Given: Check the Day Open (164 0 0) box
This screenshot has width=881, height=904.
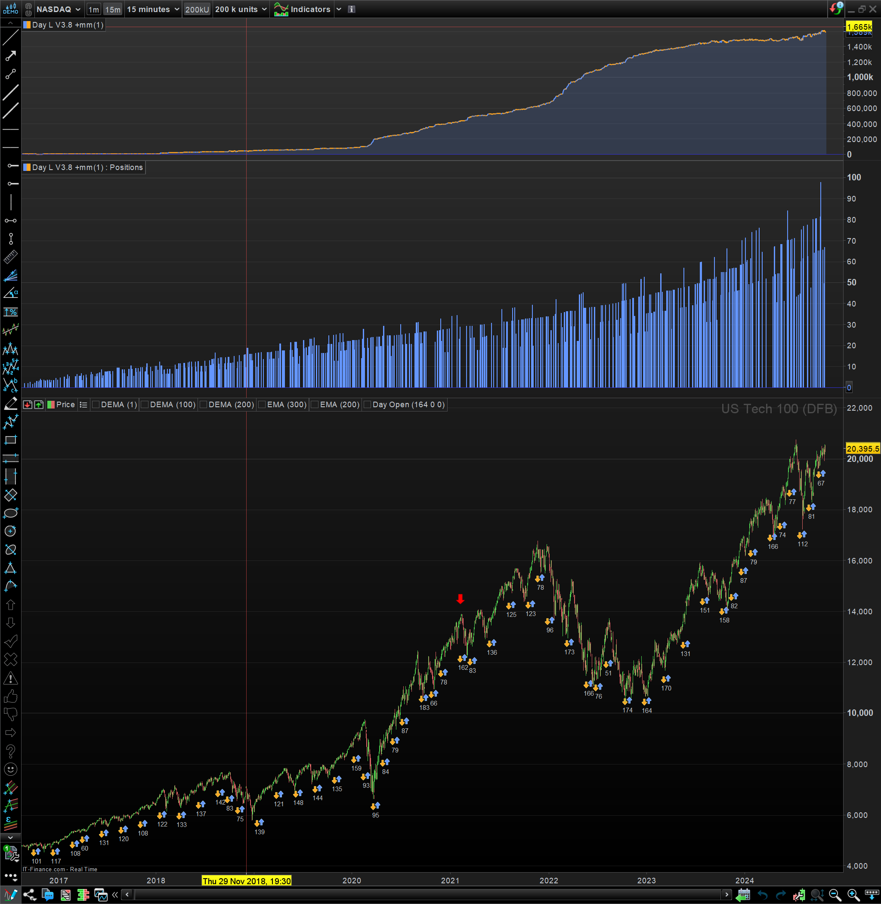Looking at the screenshot, I should coord(368,405).
